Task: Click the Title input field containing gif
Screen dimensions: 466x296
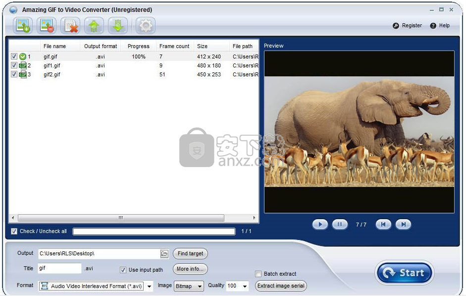Action: [59, 268]
